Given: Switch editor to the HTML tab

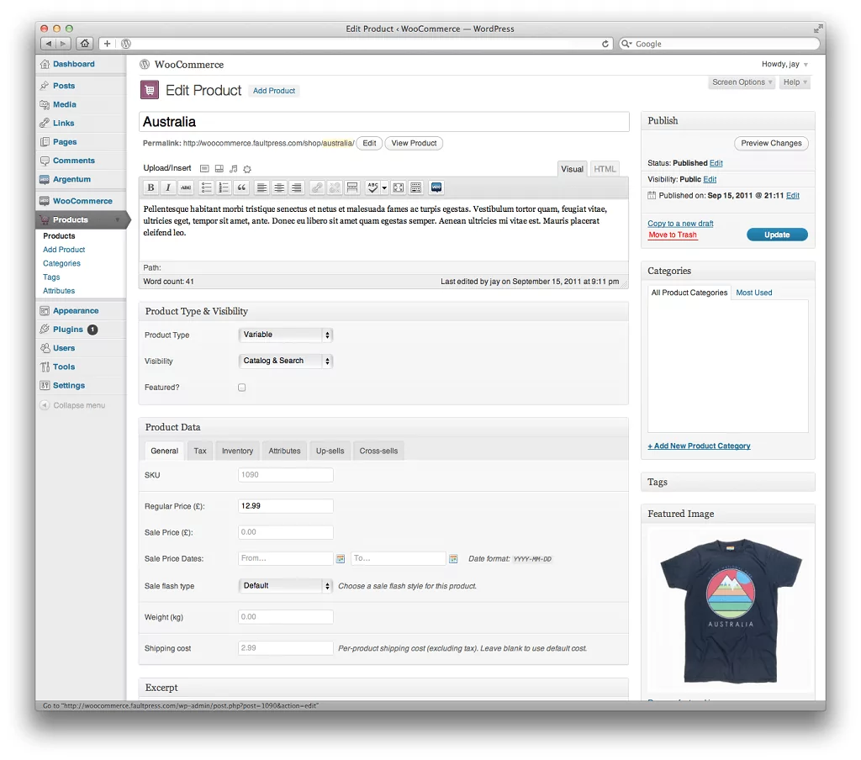Looking at the screenshot, I should point(605,169).
